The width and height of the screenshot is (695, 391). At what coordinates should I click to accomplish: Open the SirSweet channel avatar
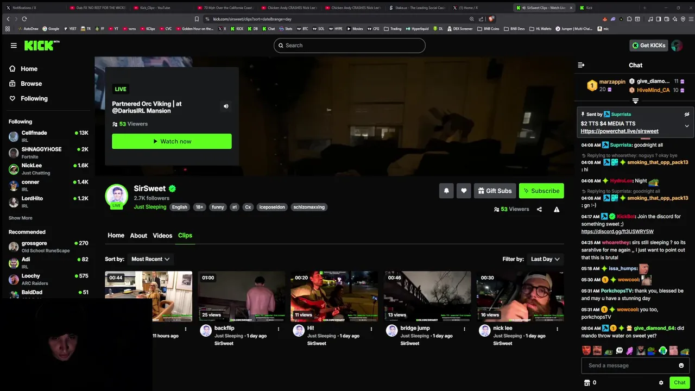click(x=116, y=196)
